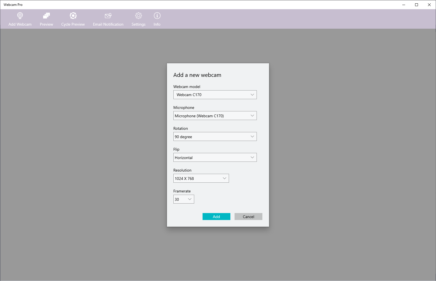The image size is (436, 281).
Task: Click the Add button to confirm
Action: [216, 216]
